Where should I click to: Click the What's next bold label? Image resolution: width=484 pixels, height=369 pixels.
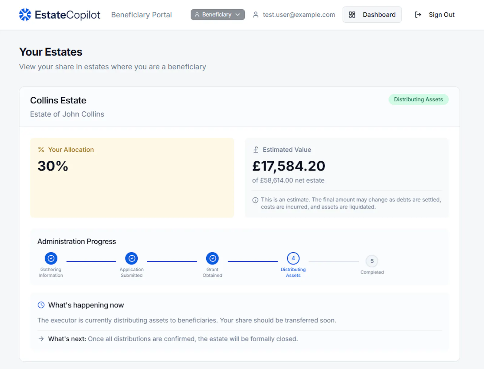point(67,339)
